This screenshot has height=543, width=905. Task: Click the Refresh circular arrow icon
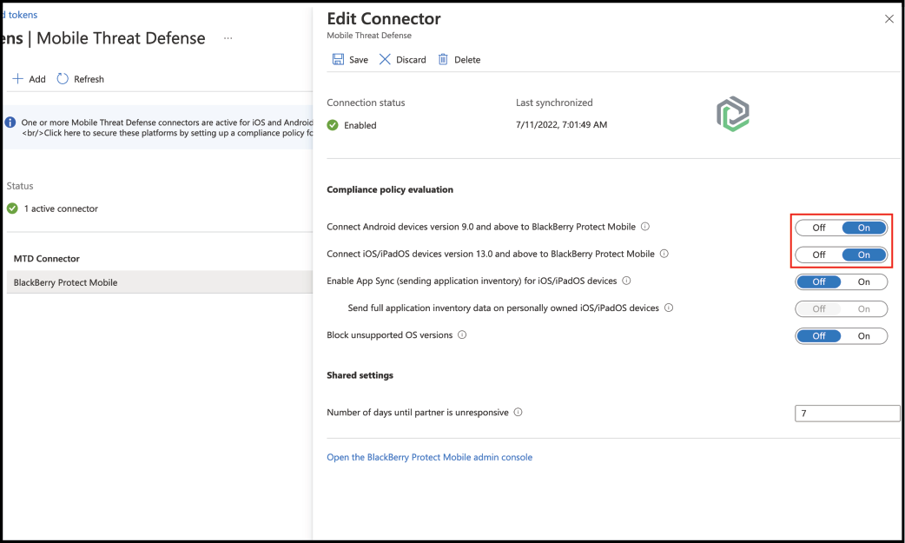[63, 78]
